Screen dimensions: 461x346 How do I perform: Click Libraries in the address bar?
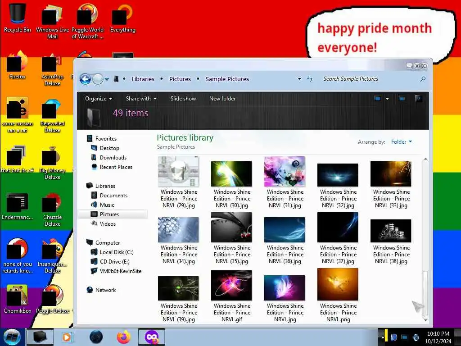[143, 79]
